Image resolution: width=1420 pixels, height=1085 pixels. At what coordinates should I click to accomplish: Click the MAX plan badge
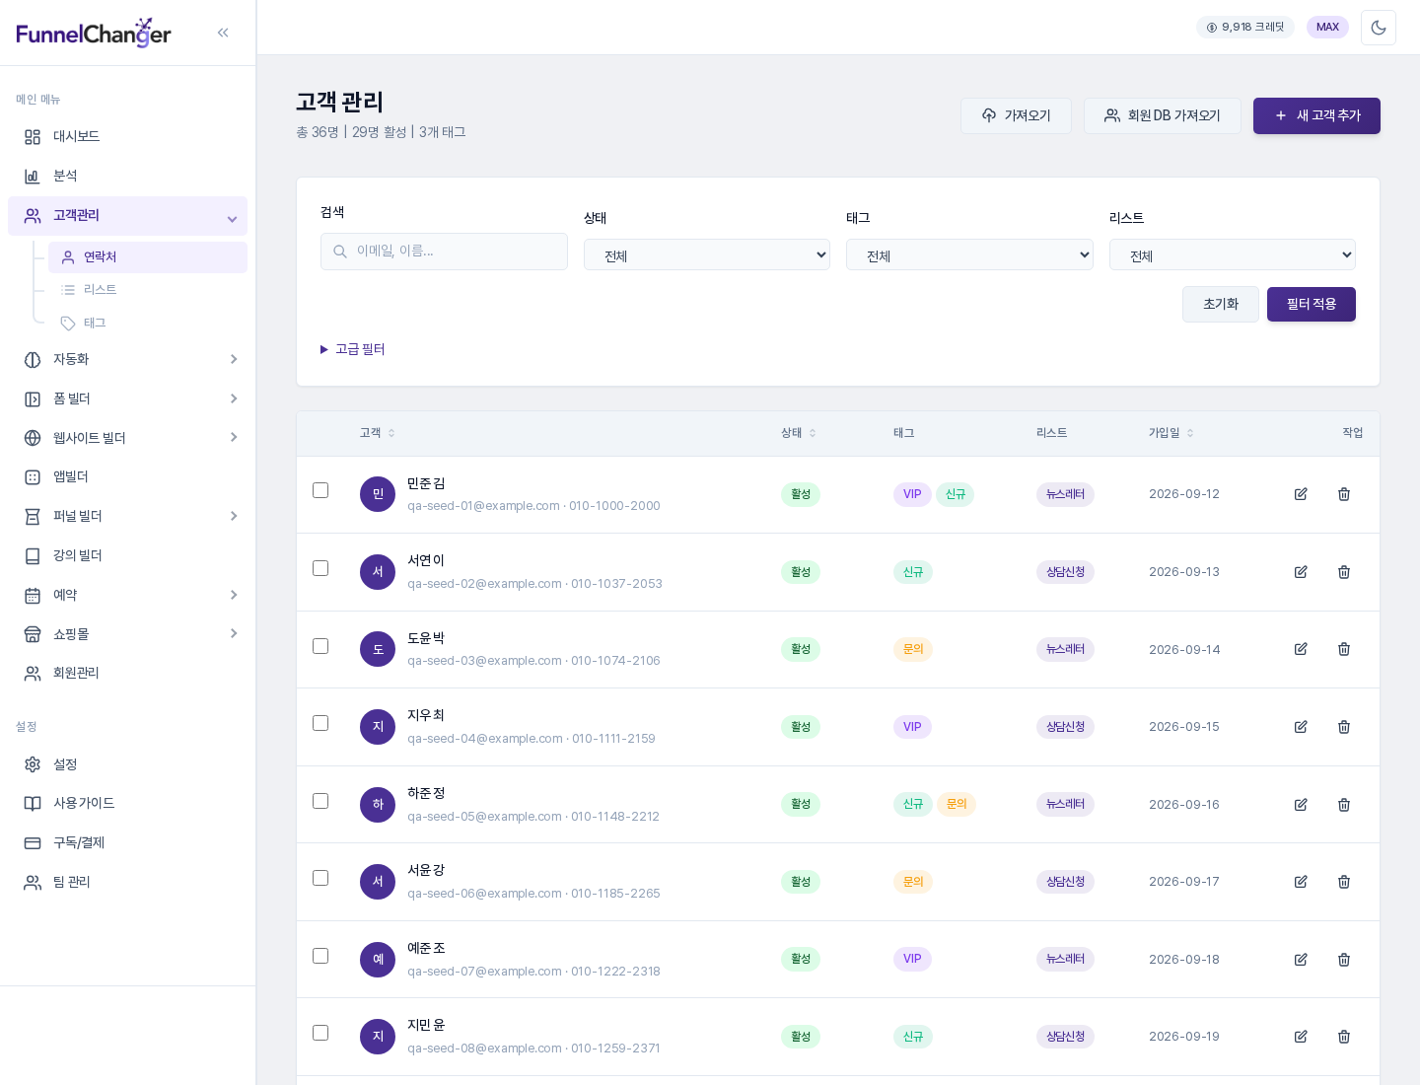(1327, 28)
